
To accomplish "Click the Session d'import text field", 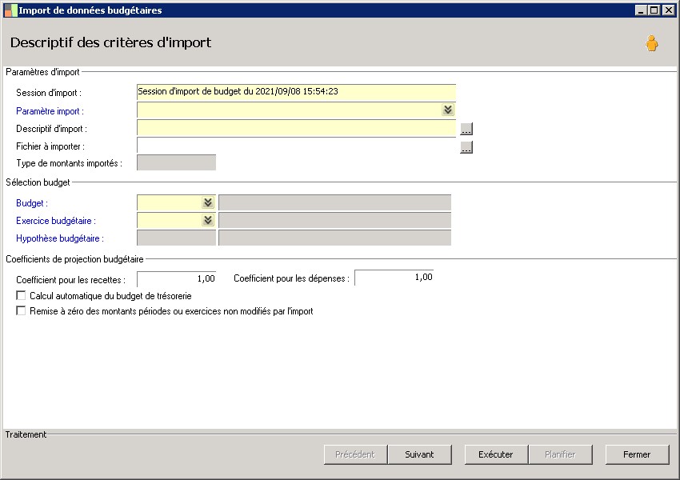I will click(296, 92).
